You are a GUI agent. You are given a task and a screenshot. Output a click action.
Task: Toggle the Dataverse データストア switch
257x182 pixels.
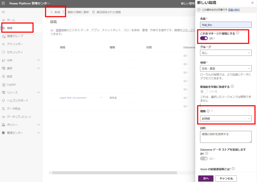(204, 159)
